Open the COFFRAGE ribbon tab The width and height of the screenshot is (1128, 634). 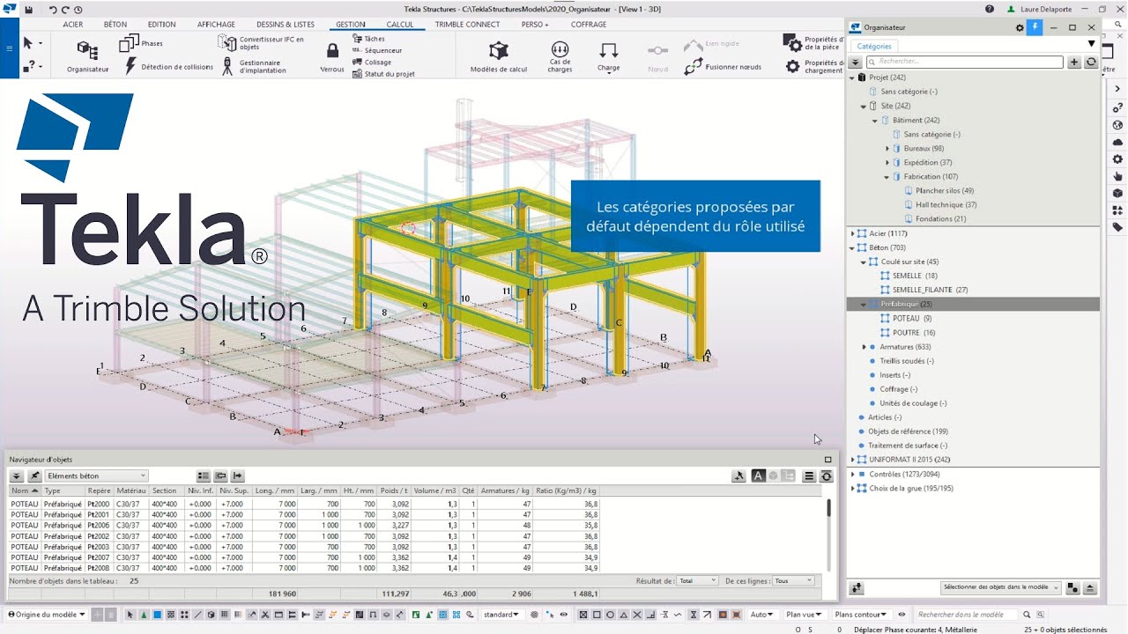(x=589, y=25)
